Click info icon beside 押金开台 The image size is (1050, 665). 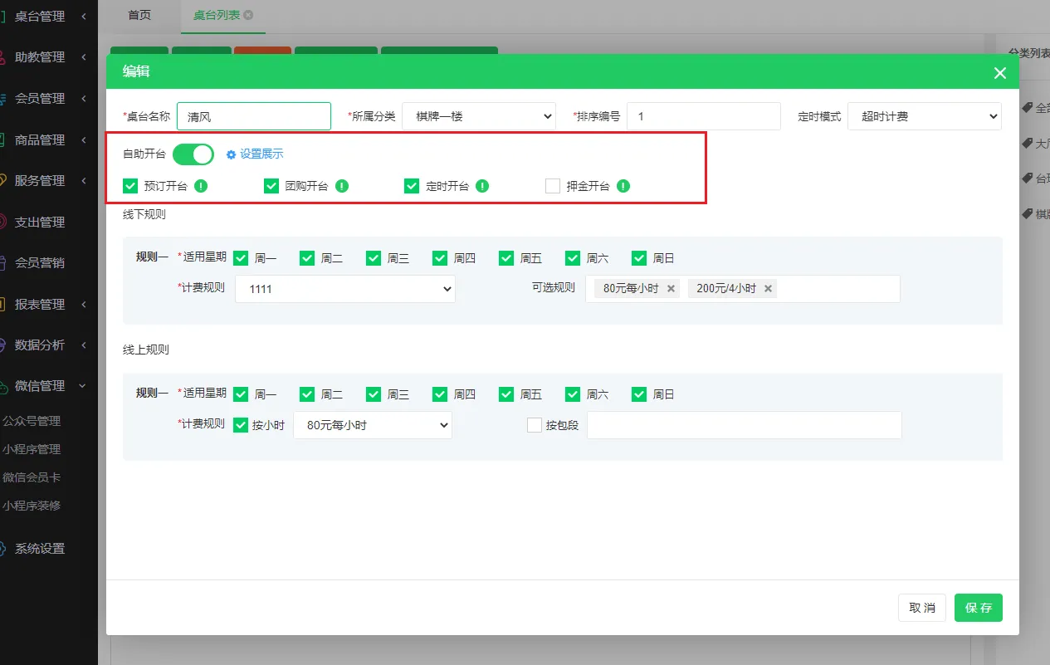(x=623, y=186)
